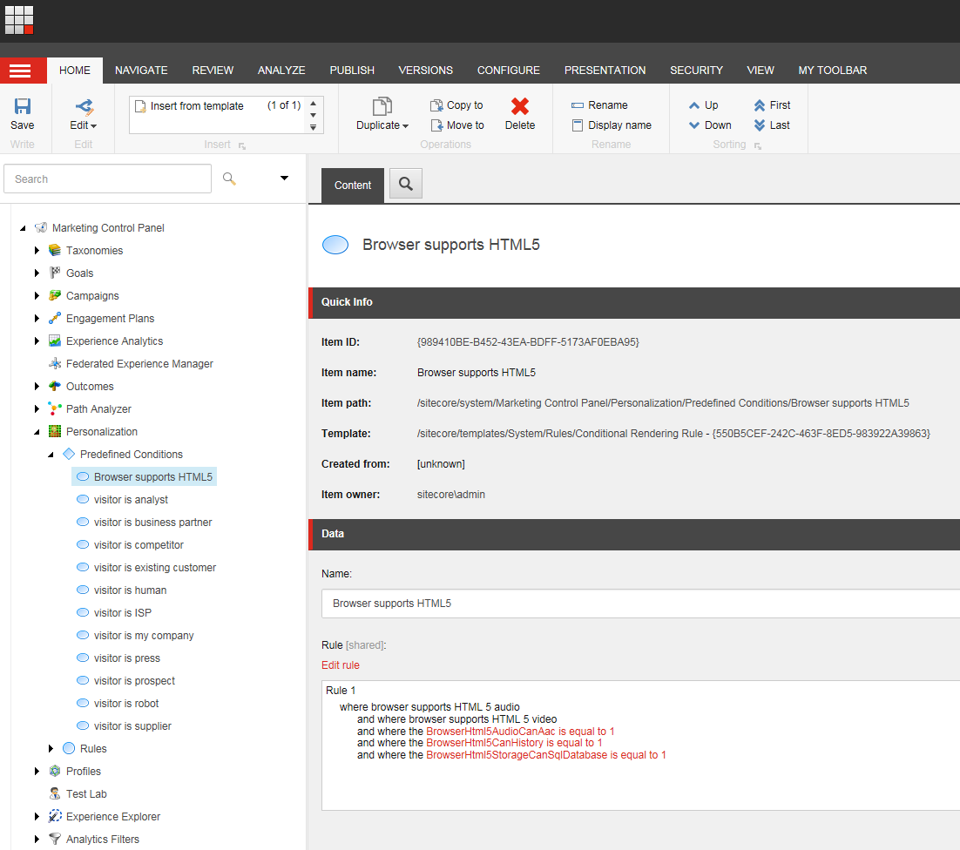Viewport: 960px width, 850px height.
Task: Click the Move to icon
Action: click(x=437, y=125)
